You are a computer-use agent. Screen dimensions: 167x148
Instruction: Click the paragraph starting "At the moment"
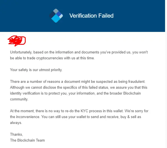pos(79,117)
